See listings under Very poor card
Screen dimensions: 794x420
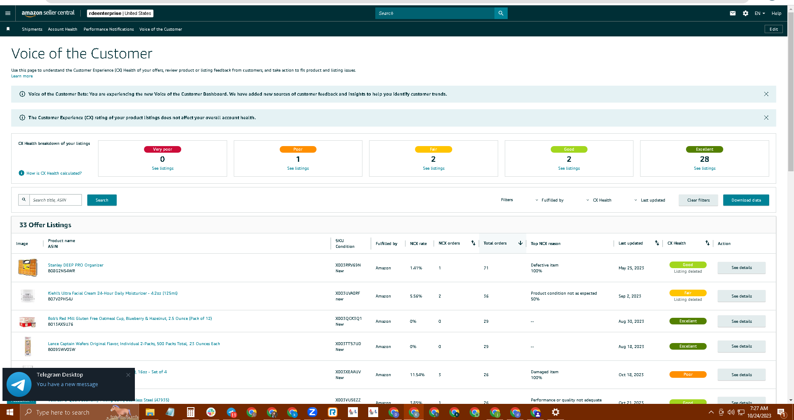163,168
